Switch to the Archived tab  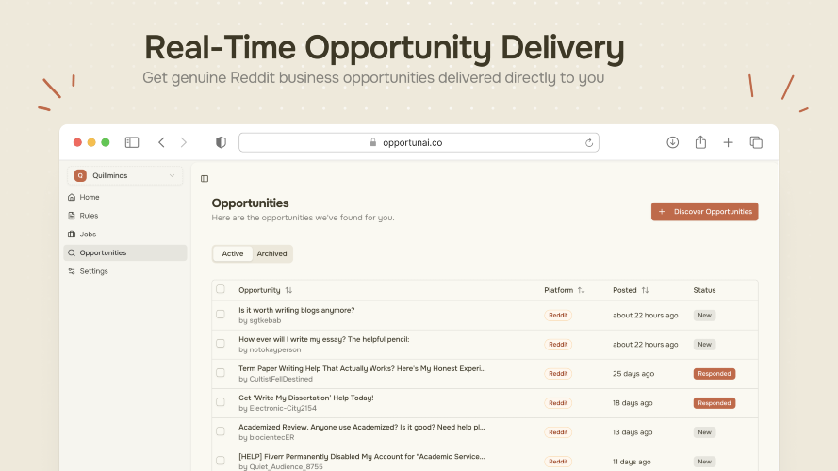[x=271, y=253]
